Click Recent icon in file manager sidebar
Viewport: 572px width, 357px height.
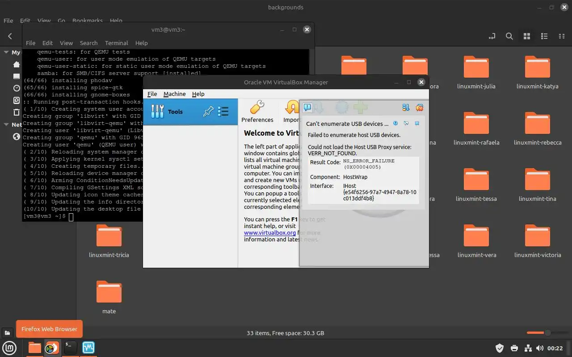tap(17, 88)
